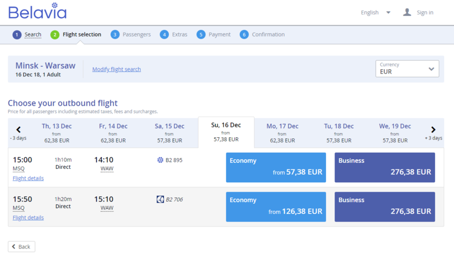Pick Economy fare from 126,38 EUR

click(276, 207)
